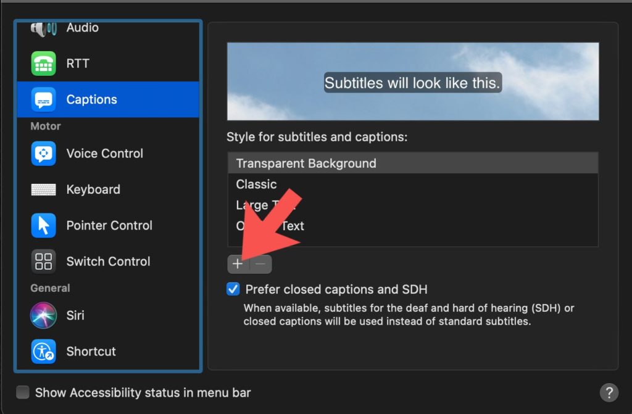This screenshot has height=414, width=632.
Task: Open the Keyboard icon in sidebar
Action: (44, 189)
